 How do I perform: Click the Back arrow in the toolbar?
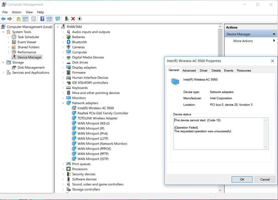(x=3, y=19)
